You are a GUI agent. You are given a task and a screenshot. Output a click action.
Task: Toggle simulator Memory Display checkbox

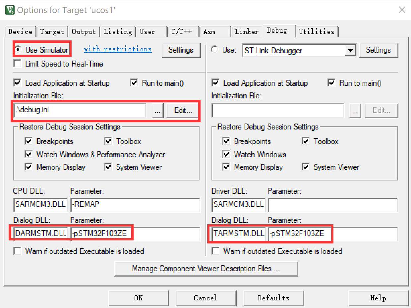29,167
